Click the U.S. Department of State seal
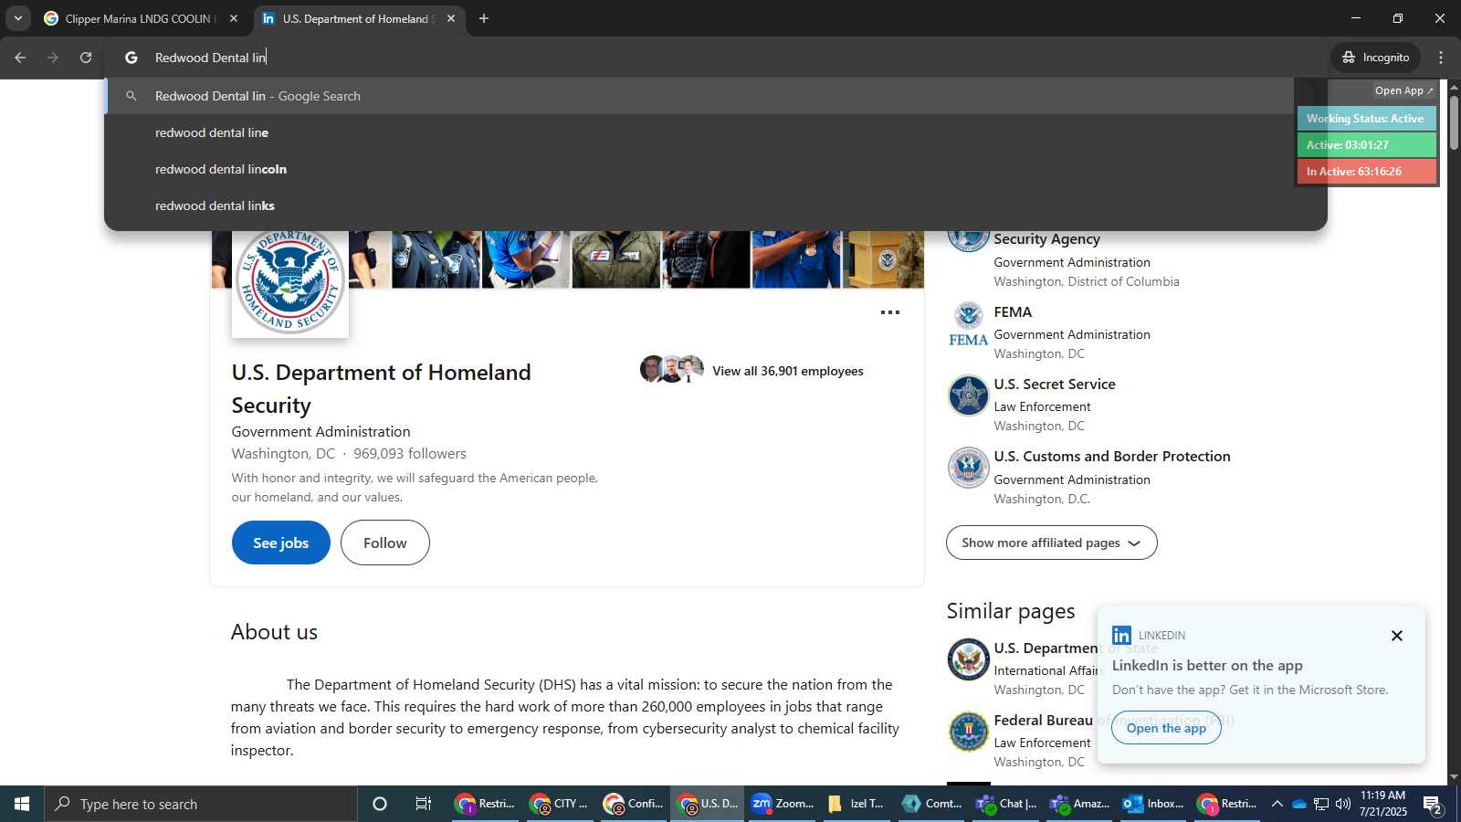This screenshot has width=1461, height=822. coord(968,659)
